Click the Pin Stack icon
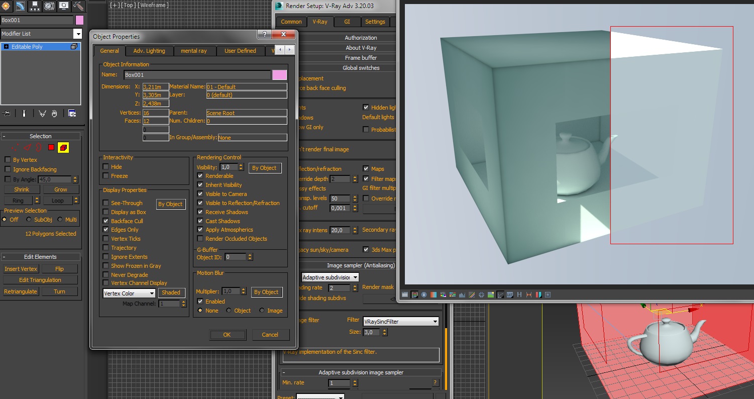Image resolution: width=754 pixels, height=399 pixels. pos(7,114)
